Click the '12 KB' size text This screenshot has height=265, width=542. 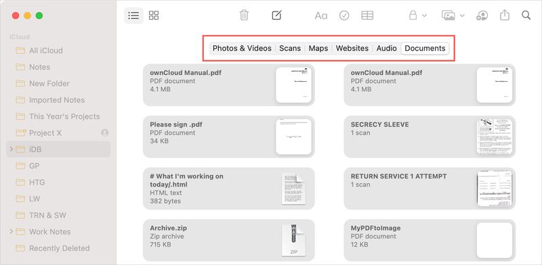pyautogui.click(x=360, y=245)
